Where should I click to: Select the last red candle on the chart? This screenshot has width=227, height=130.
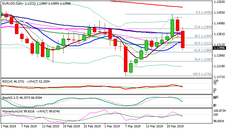[183, 39]
